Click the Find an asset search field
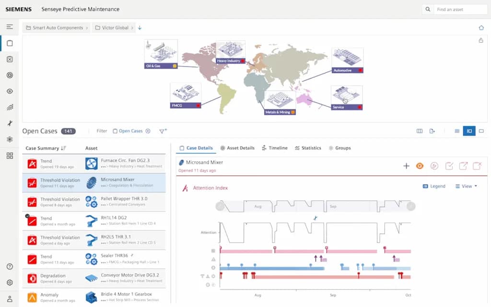The image size is (491, 307). (x=460, y=9)
